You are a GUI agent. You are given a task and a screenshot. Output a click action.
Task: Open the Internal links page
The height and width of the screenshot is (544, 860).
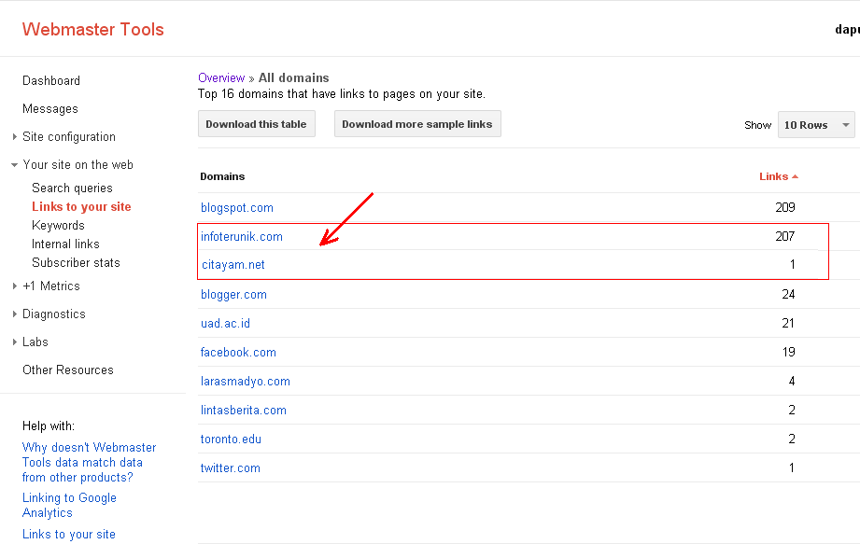pyautogui.click(x=65, y=244)
